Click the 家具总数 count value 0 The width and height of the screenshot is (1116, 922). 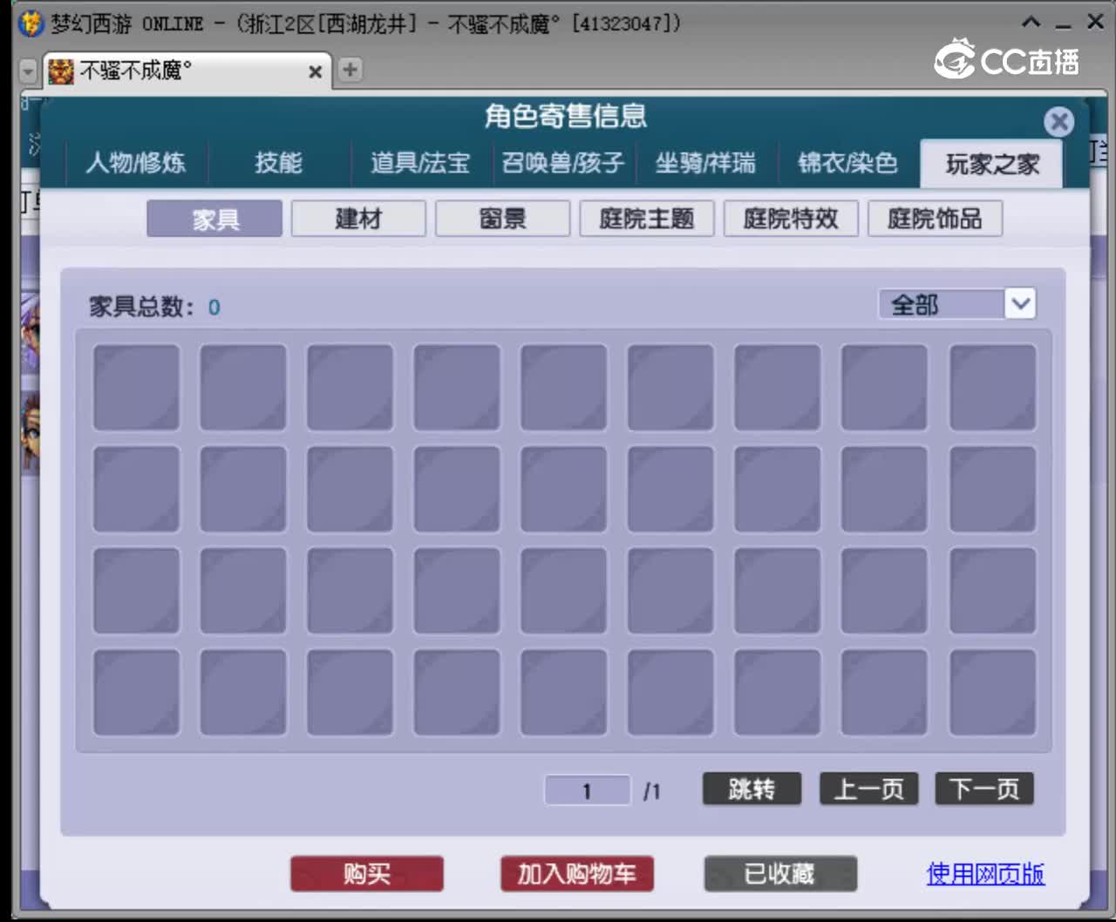214,307
